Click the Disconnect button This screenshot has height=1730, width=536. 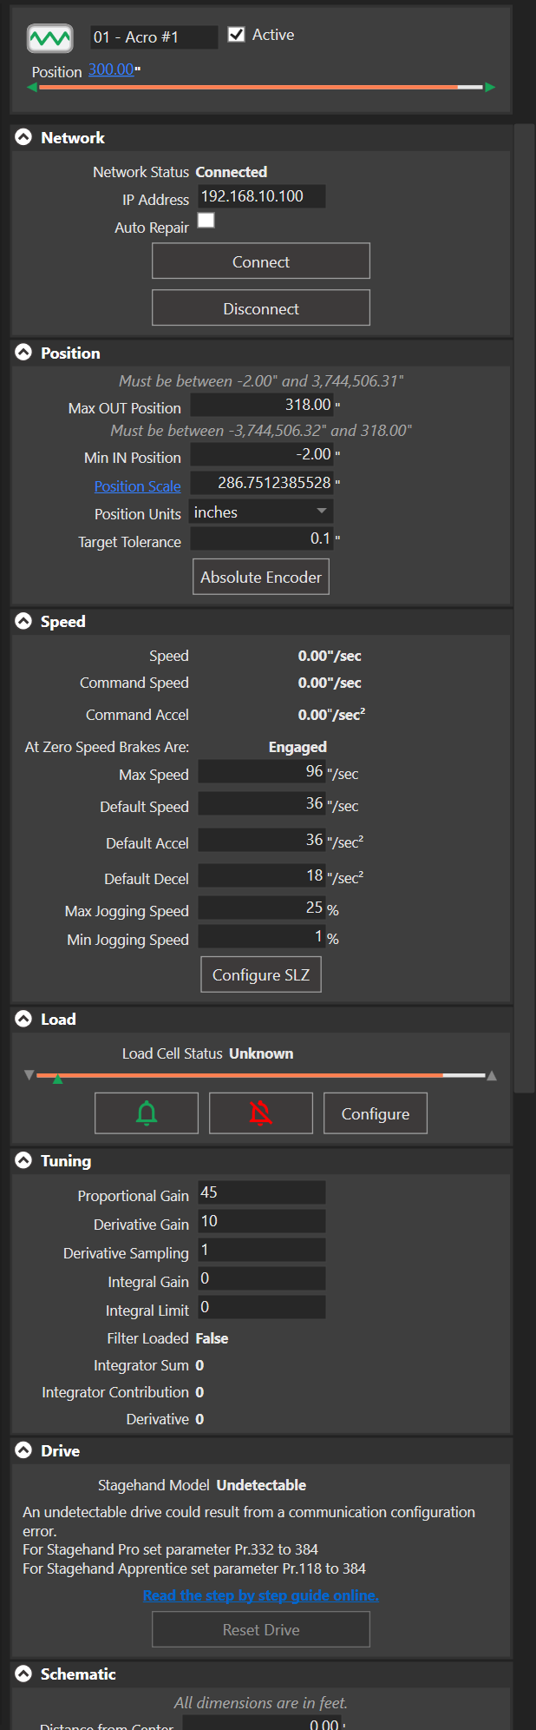[261, 308]
